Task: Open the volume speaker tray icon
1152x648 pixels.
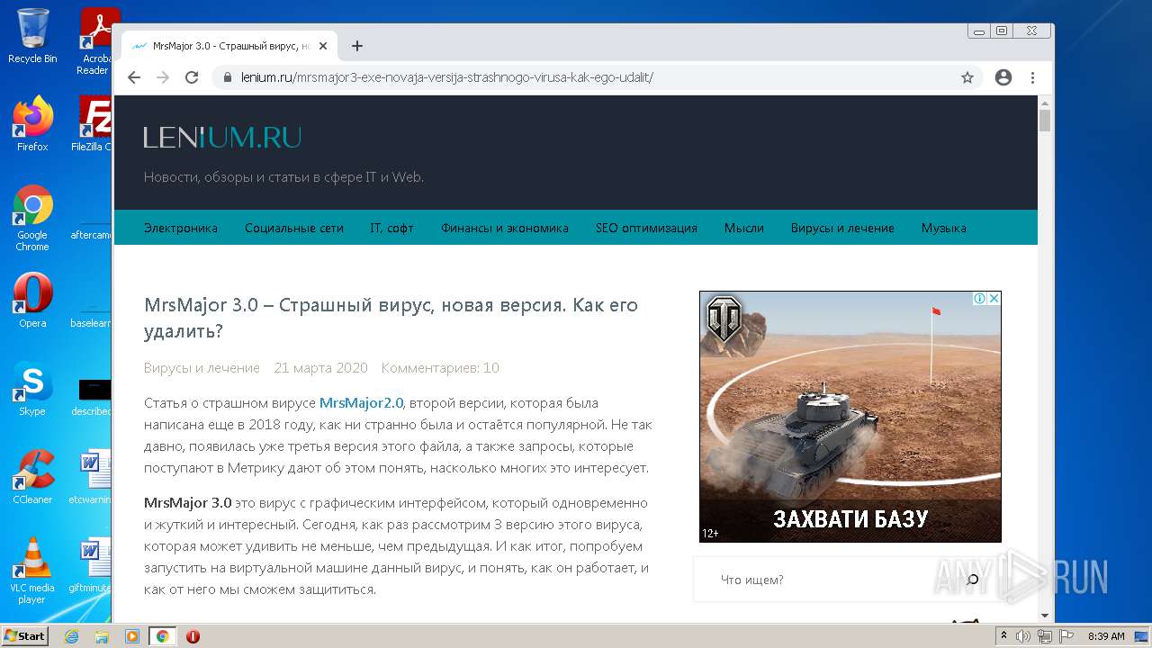Action: [1023, 636]
